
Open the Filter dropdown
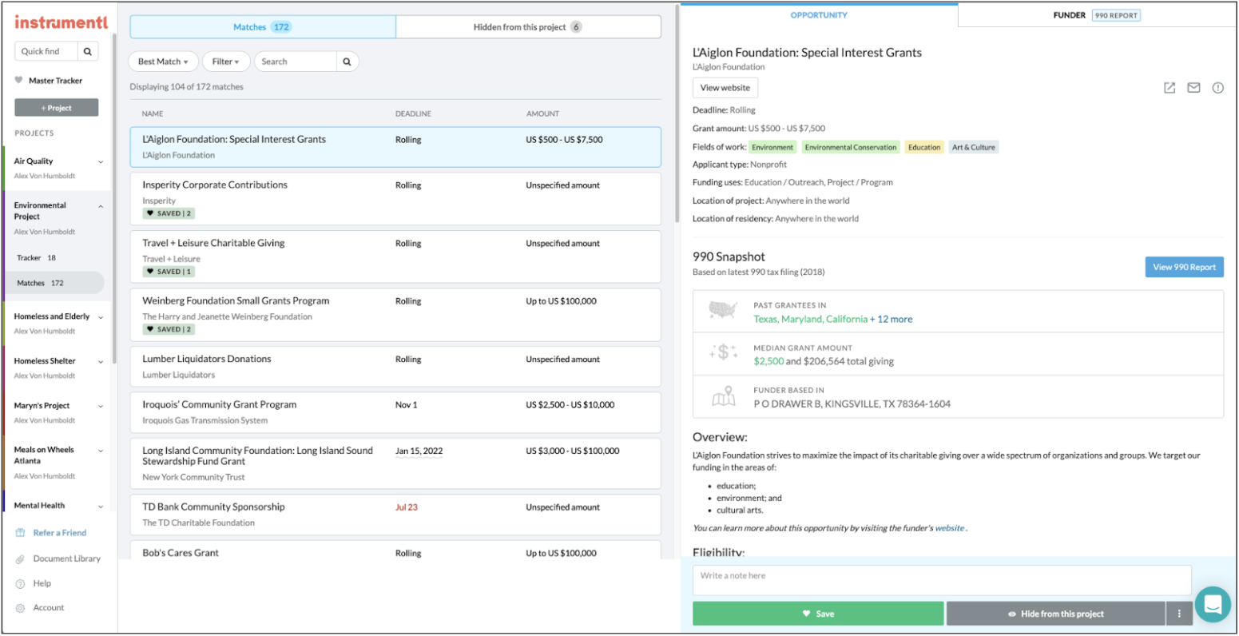pyautogui.click(x=226, y=62)
